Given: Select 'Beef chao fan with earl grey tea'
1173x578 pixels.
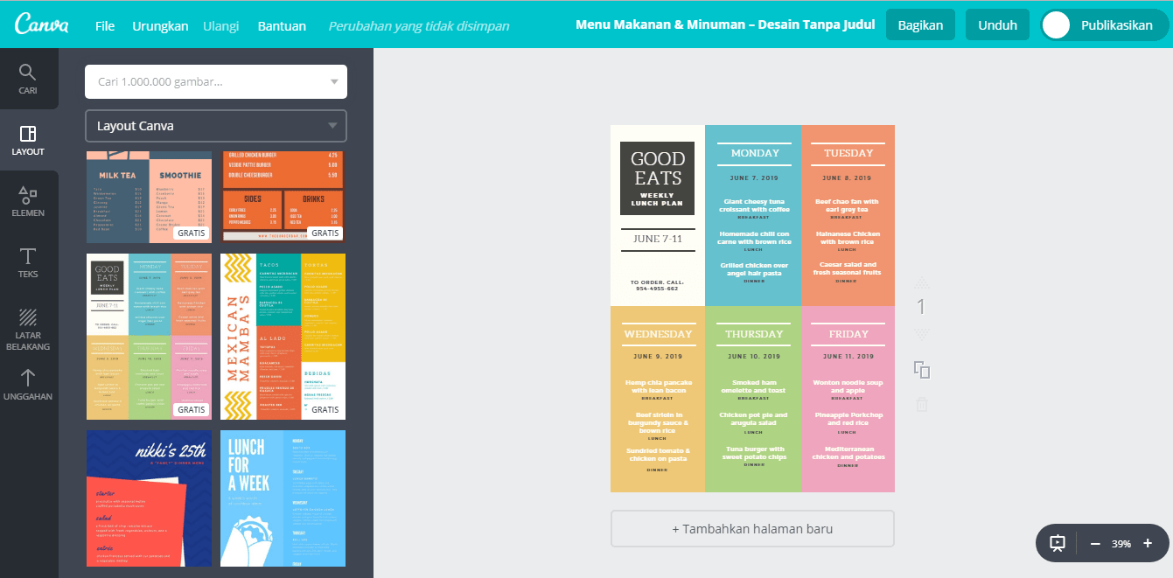Looking at the screenshot, I should click(848, 205).
